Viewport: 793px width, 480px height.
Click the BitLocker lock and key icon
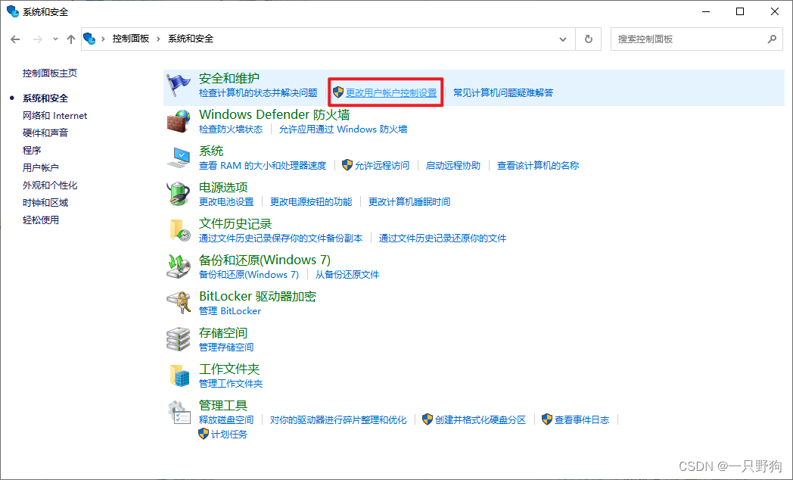tap(179, 303)
